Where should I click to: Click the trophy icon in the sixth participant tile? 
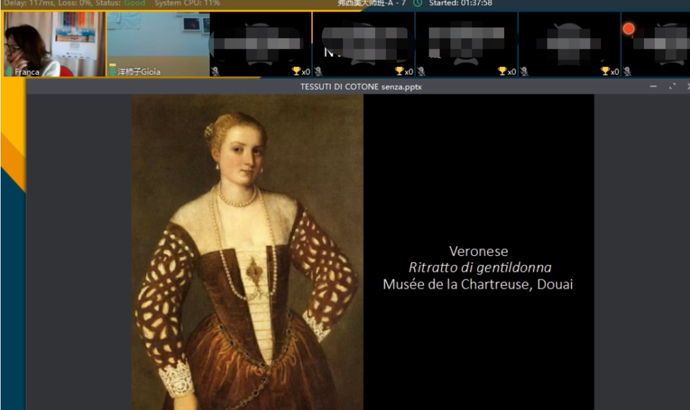click(x=606, y=71)
